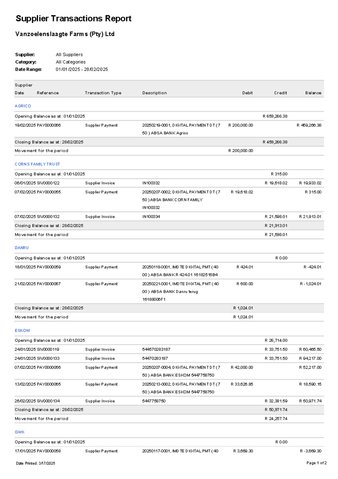This screenshot has width=338, height=479.
Task: Click description IN100334
Action: [x=151, y=217]
